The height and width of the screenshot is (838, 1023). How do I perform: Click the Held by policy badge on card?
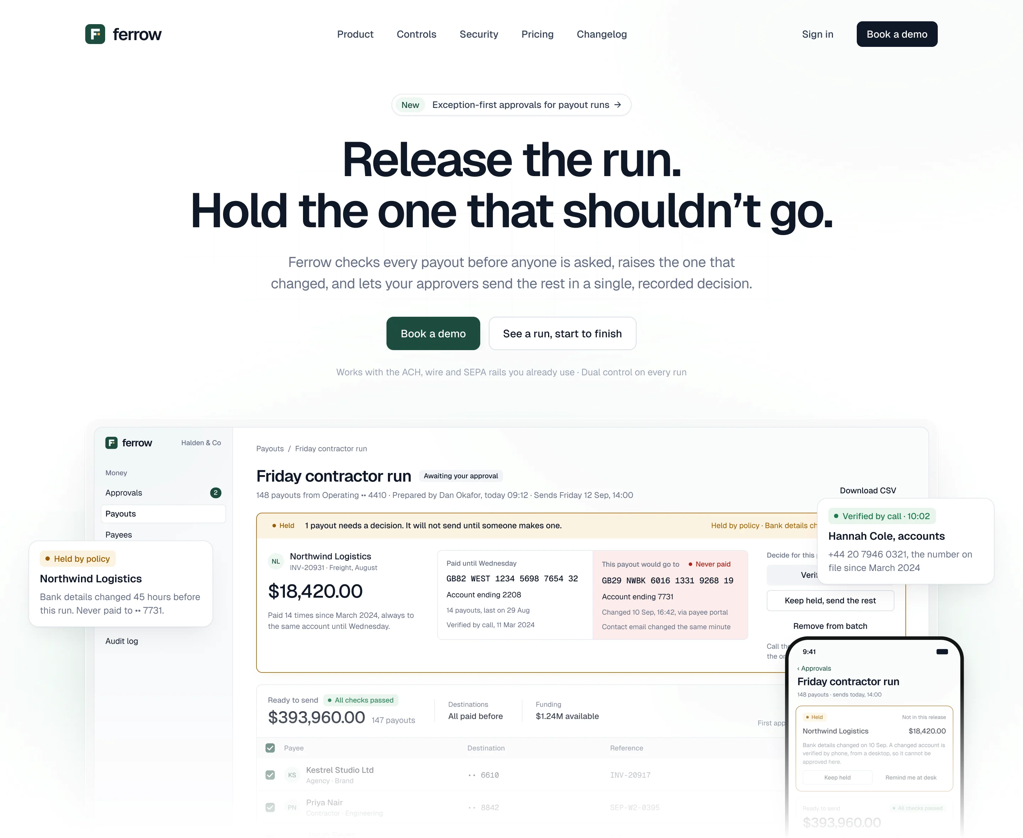(77, 559)
